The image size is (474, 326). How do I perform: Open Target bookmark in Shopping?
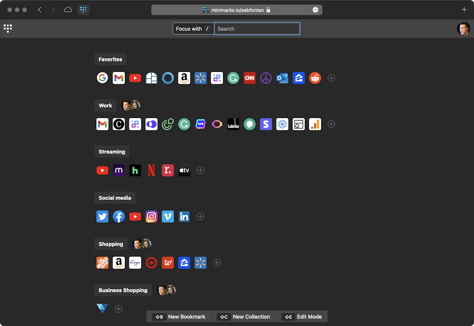[x=151, y=262]
